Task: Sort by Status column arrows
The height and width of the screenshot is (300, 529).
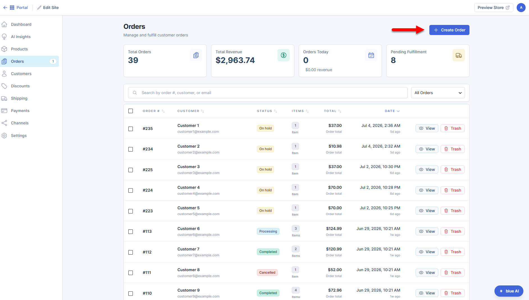Action: (x=275, y=111)
